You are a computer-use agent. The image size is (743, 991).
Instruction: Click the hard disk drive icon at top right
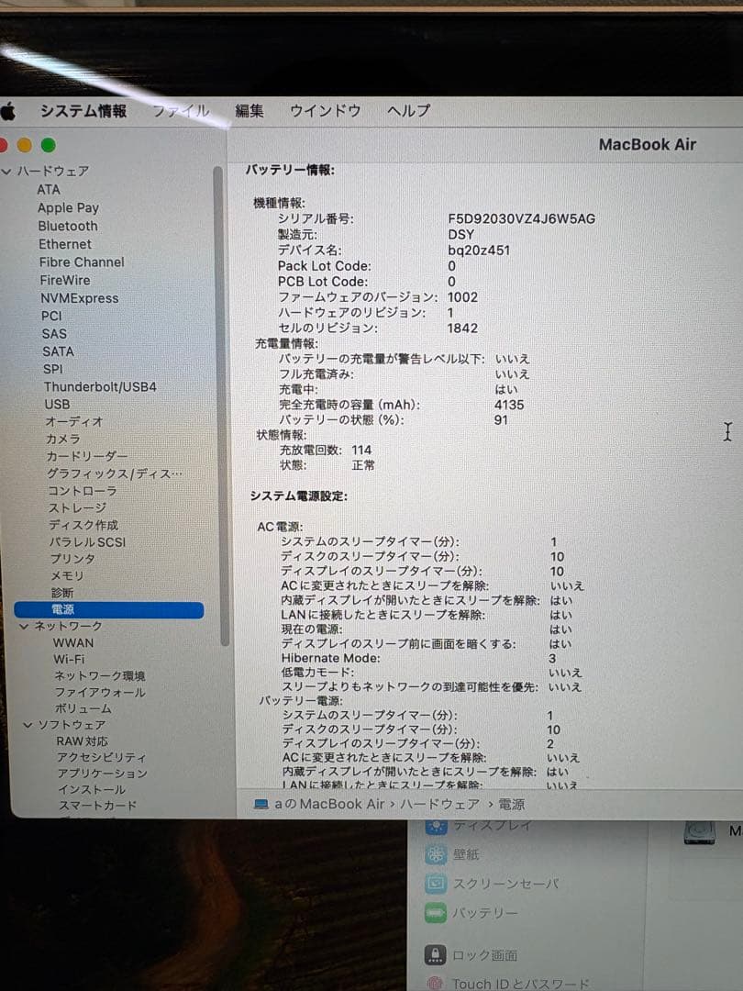click(700, 830)
